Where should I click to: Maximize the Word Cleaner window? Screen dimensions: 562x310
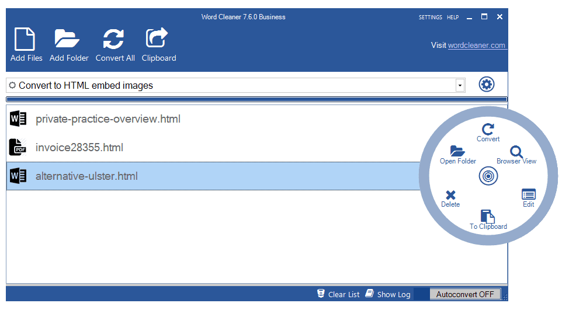pyautogui.click(x=484, y=17)
